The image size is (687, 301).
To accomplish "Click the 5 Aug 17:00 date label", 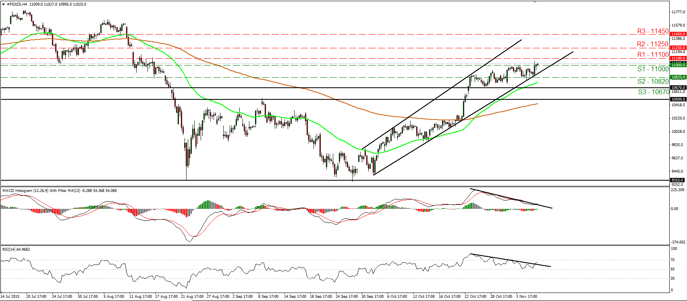I will pos(114,297).
